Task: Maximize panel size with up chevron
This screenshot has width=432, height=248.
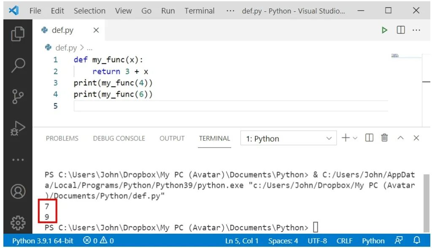Action: [401, 138]
